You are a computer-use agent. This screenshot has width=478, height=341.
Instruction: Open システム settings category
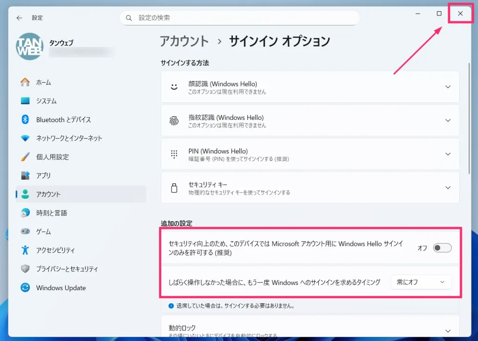81,101
